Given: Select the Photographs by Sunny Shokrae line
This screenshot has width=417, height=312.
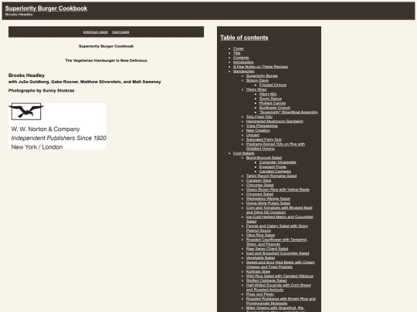Looking at the screenshot, I should (x=41, y=90).
